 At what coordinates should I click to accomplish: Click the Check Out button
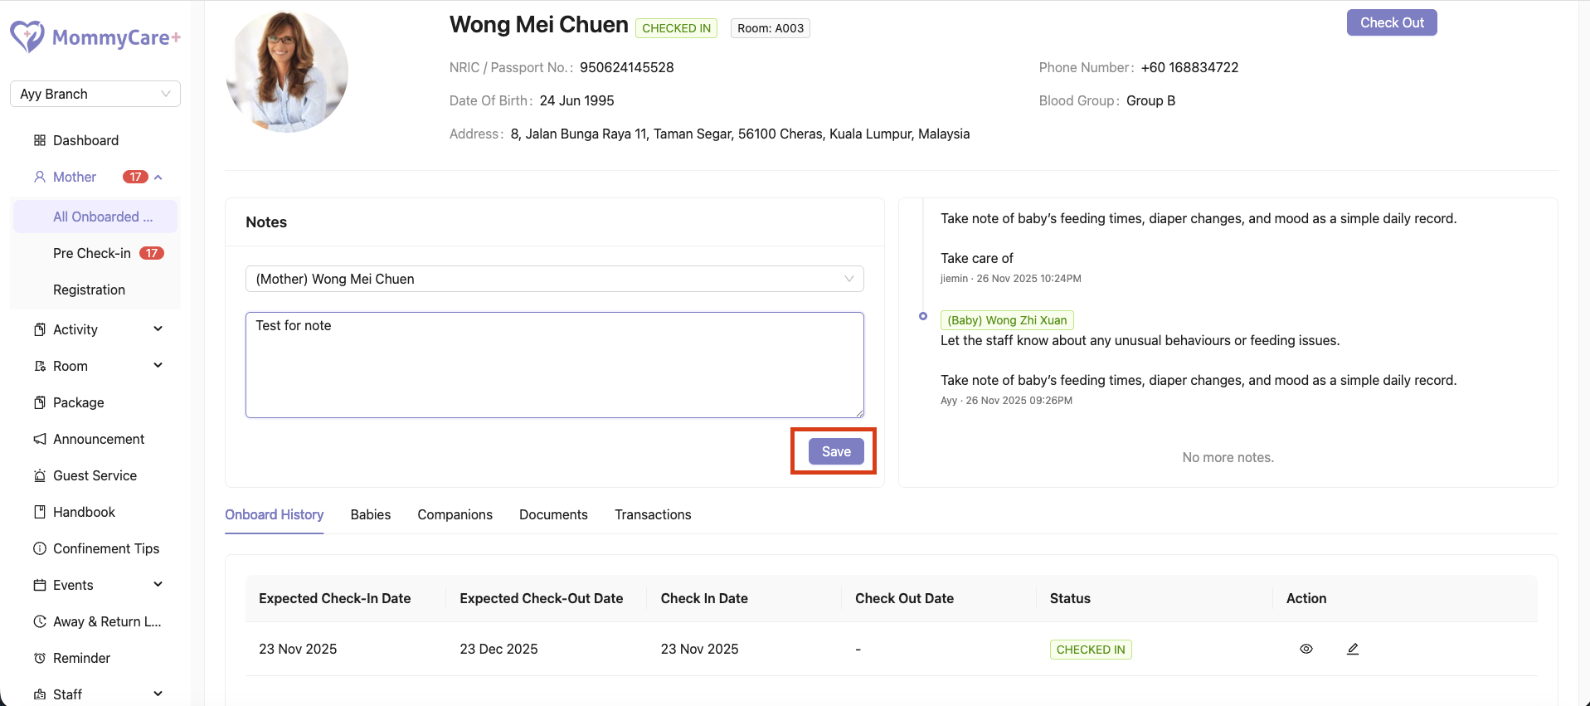1392,22
